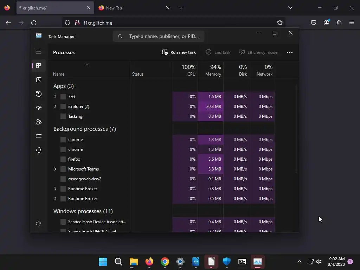The image size is (360, 270).
Task: Open Services puzzle icon in sidebar
Action: point(39,150)
